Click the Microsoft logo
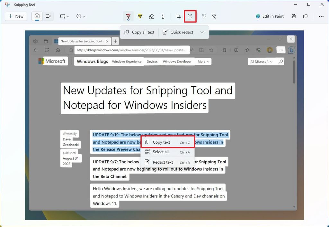This screenshot has height=227, width=329. point(52,61)
